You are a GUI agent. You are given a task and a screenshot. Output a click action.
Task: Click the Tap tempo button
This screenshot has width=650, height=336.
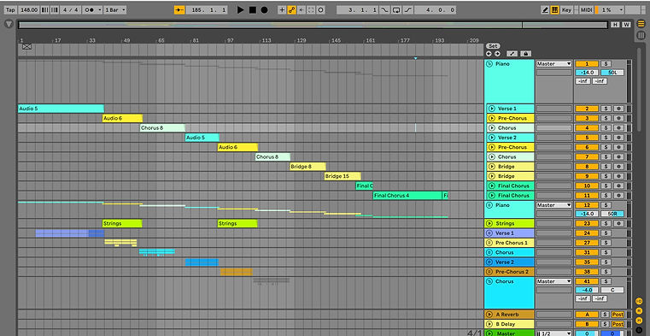point(10,10)
